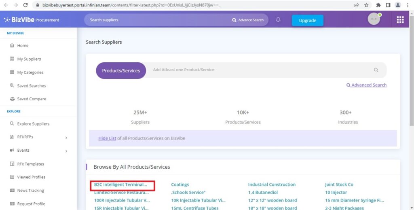Bookmark this page with star icon
The height and width of the screenshot is (210, 414).
[366, 5]
